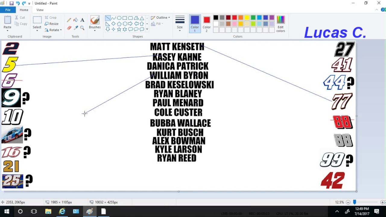The height and width of the screenshot is (217, 386).
Task: Open Paint Help question mark
Action: point(384,10)
